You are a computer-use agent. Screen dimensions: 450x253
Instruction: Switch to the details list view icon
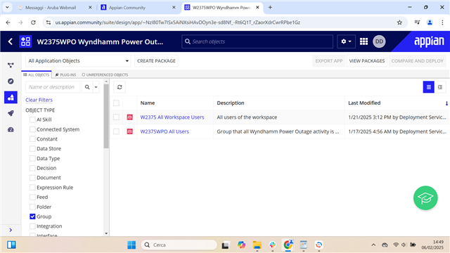(440, 87)
